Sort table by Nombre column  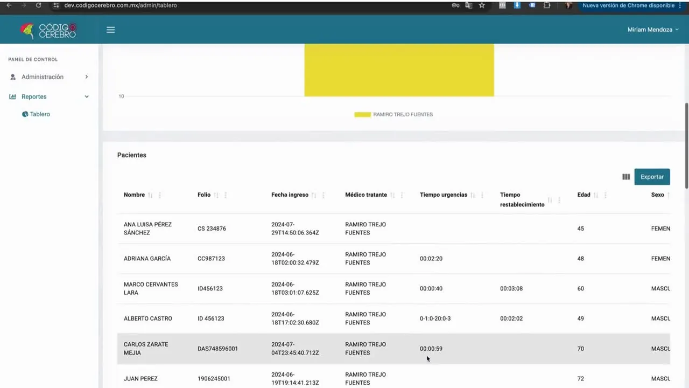(x=150, y=195)
